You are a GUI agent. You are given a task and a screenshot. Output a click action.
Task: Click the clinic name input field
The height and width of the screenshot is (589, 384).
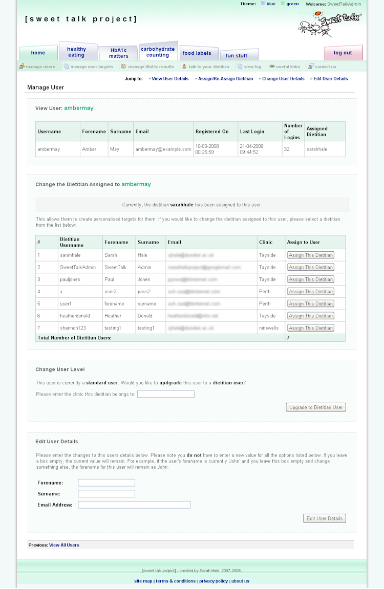[166, 394]
